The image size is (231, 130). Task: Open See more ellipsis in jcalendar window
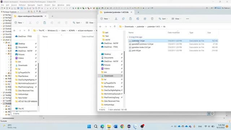click(x=187, y=19)
